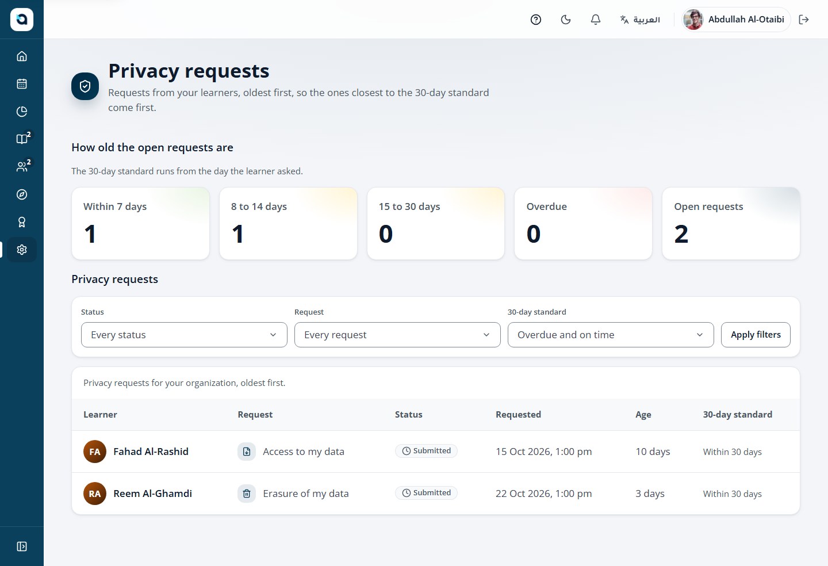Click Submitted status badge in Fahad's row

coord(426,451)
